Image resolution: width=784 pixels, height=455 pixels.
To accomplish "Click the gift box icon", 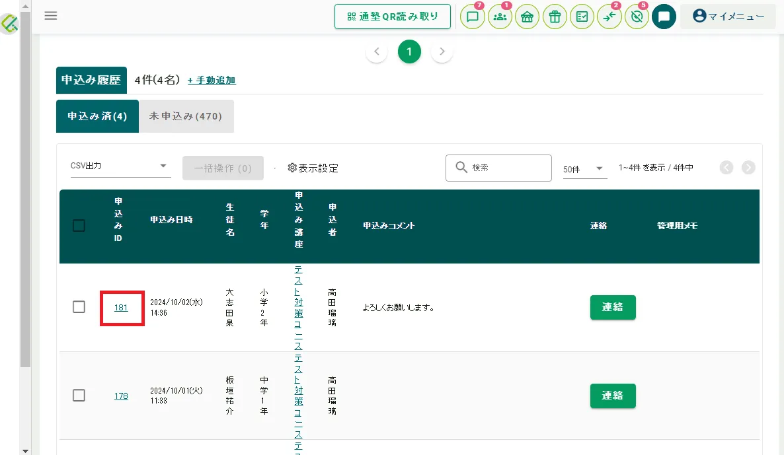I will click(x=555, y=17).
